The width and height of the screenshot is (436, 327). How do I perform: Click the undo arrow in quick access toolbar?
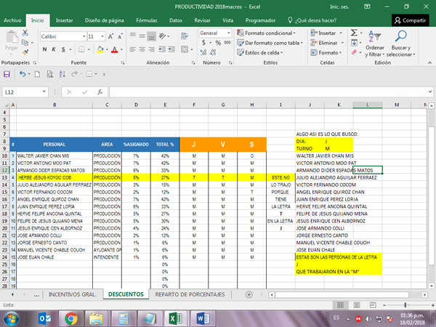coord(23,74)
